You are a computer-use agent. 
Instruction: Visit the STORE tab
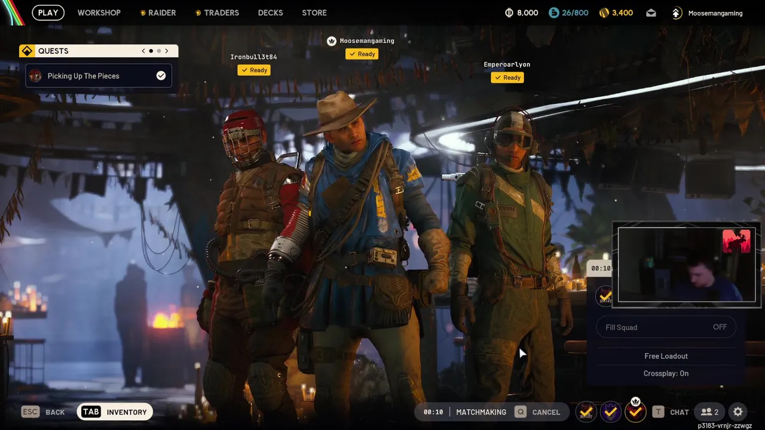coord(314,13)
